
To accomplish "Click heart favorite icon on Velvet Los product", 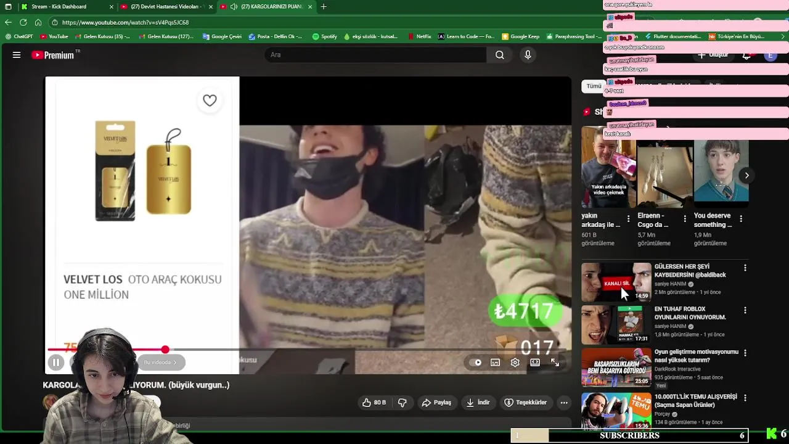I will [x=210, y=101].
